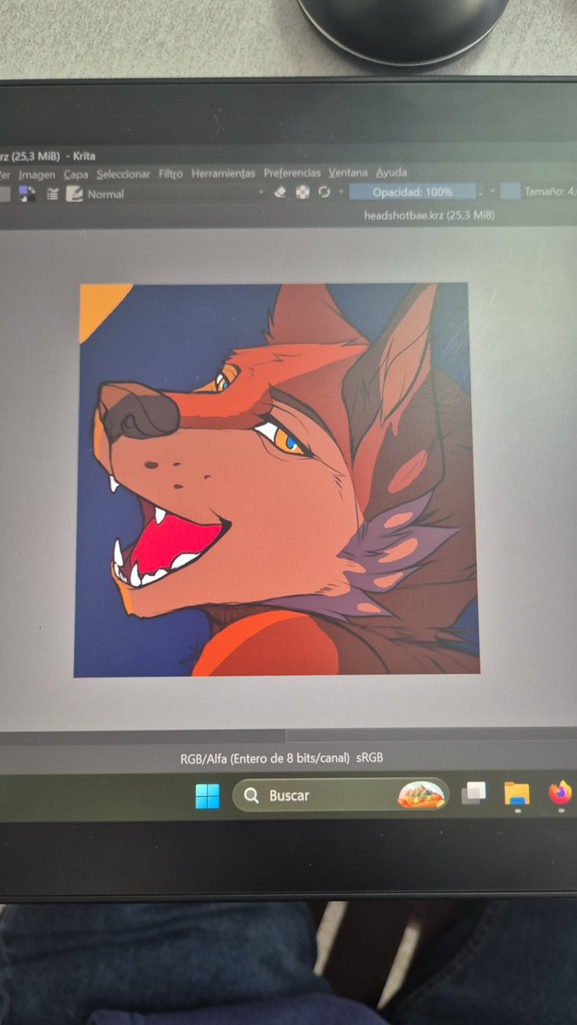Click the opacity slider stepper arrows
The height and width of the screenshot is (1025, 577).
point(481,192)
